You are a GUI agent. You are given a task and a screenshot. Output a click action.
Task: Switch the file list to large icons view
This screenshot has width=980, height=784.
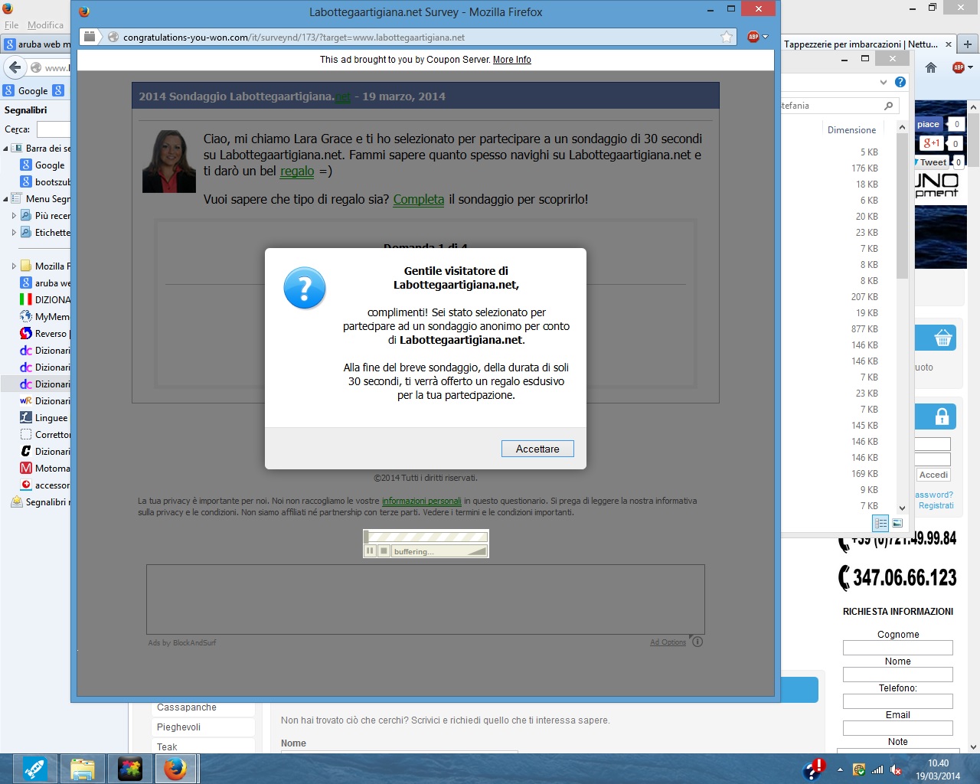897,523
